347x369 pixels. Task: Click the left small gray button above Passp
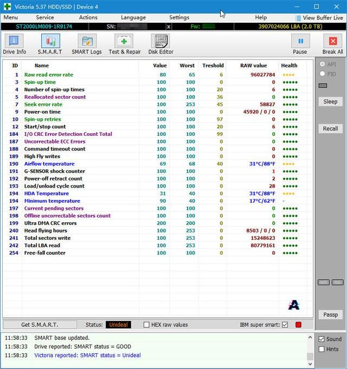pos(324,283)
